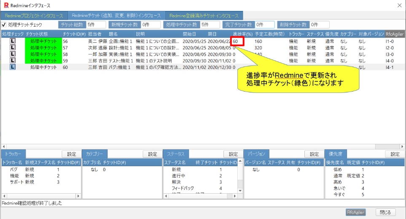Viewport: 406px width, 219px height.
Task: Click the 削除チケット数 field showing 0件
Action: pos(320,24)
